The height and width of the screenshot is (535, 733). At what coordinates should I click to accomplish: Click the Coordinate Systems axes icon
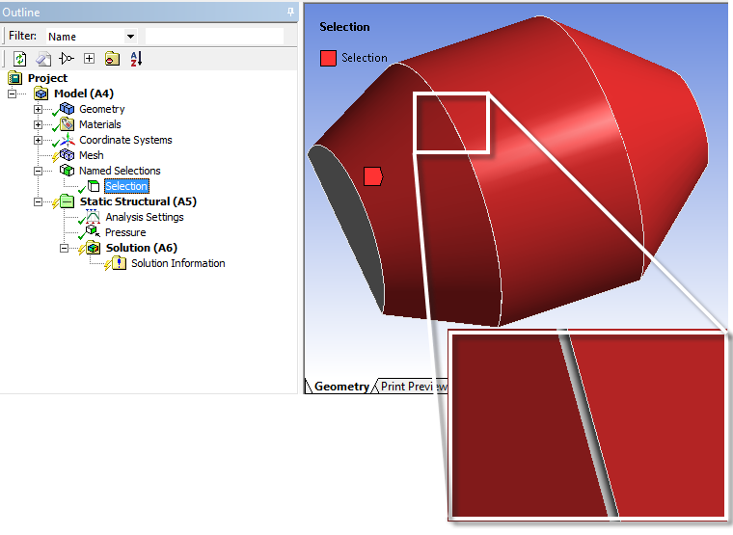(68, 140)
